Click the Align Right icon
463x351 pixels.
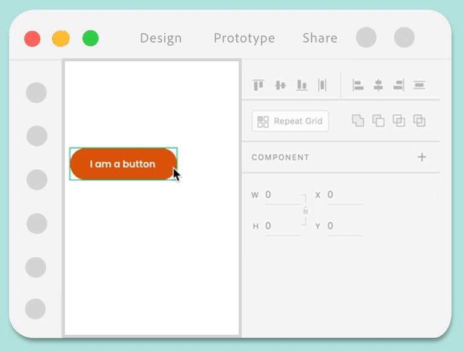399,85
